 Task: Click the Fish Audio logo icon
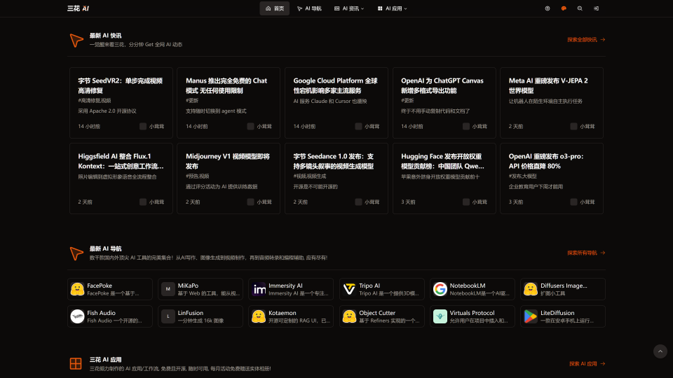(x=78, y=316)
